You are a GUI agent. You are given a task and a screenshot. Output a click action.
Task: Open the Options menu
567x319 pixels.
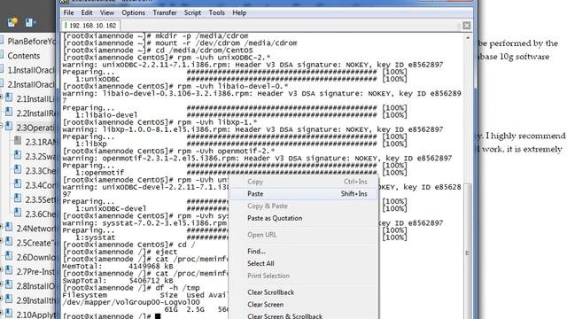tap(133, 12)
